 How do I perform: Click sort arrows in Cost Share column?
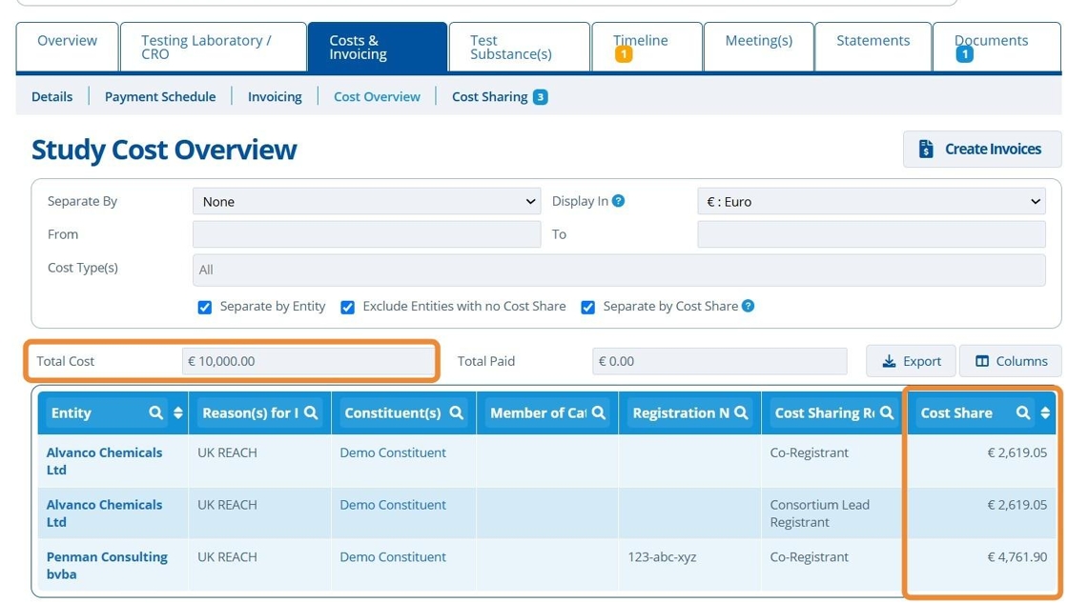tap(1045, 412)
